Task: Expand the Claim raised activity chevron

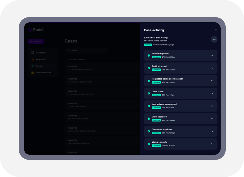Action: pyautogui.click(x=212, y=93)
